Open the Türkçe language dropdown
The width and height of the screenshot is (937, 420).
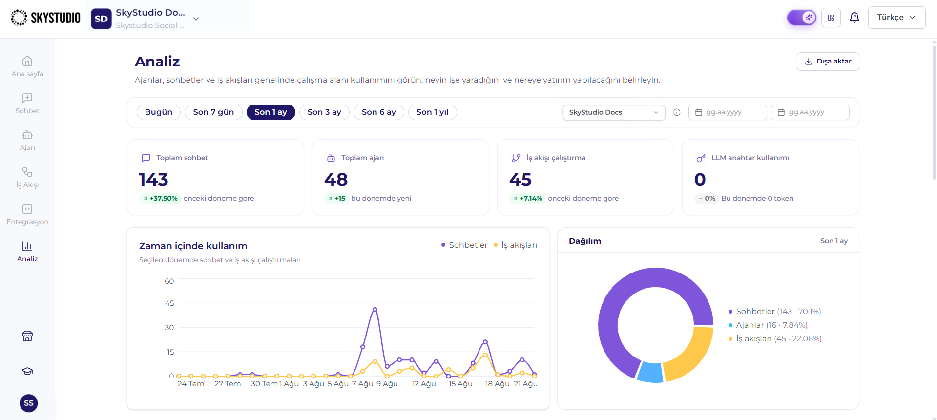[896, 18]
